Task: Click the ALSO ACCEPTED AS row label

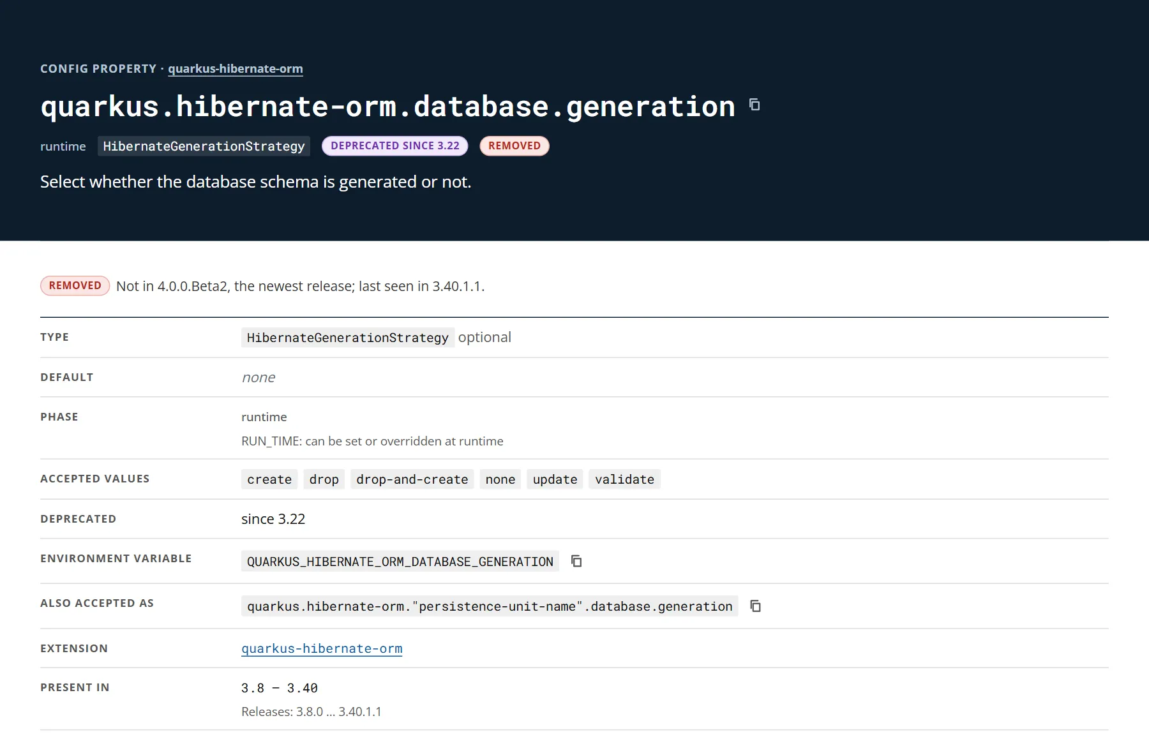Action: pyautogui.click(x=97, y=603)
